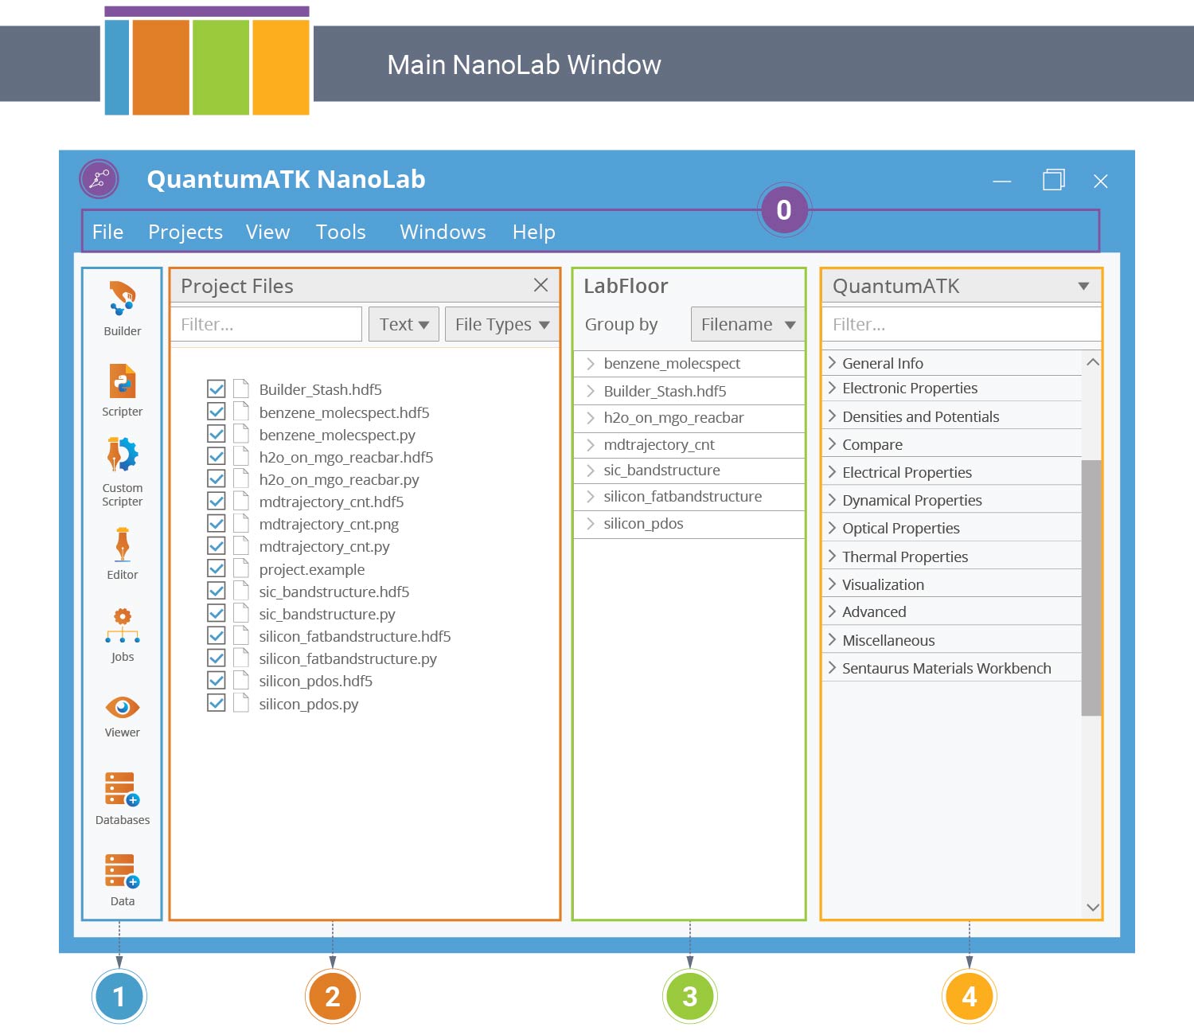Open the View menu
This screenshot has width=1194, height=1035.
pyautogui.click(x=267, y=232)
